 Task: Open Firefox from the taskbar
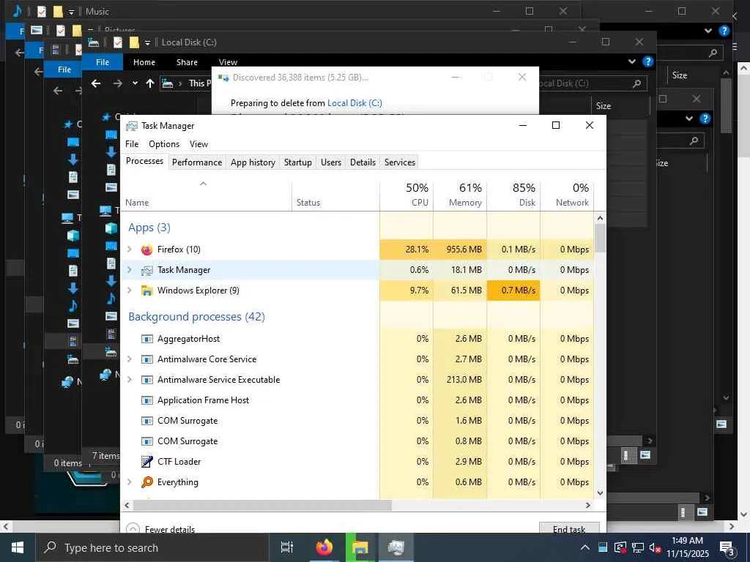click(x=324, y=547)
